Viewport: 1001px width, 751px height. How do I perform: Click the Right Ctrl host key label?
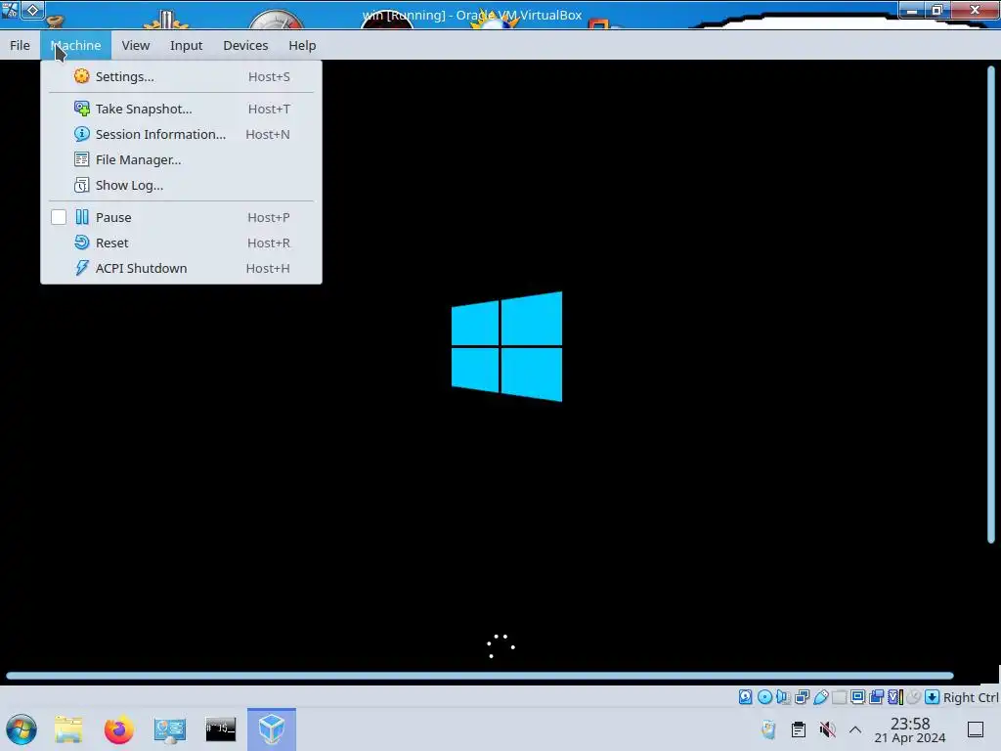971,697
